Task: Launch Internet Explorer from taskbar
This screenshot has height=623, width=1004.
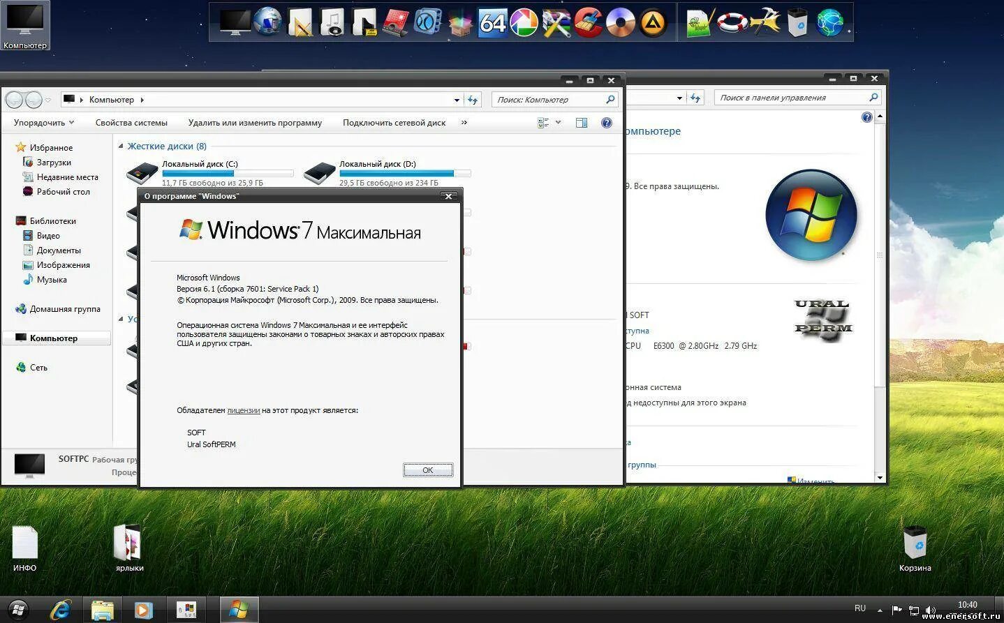Action: pos(61,610)
